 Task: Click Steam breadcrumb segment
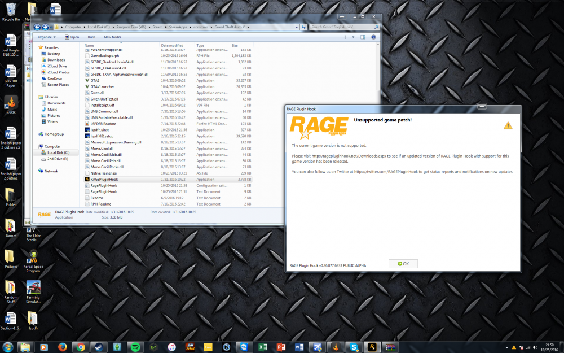[157, 27]
